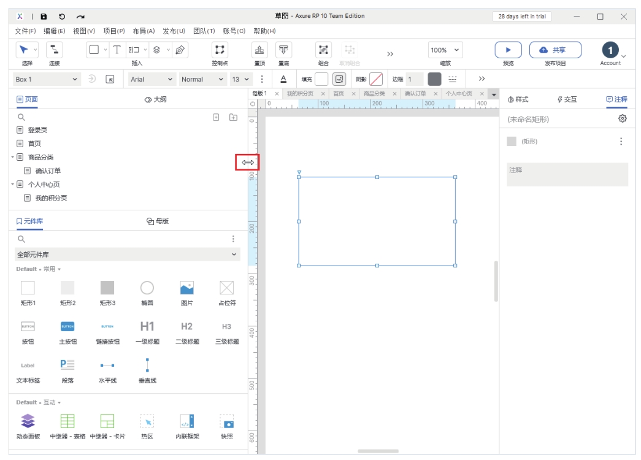Open annotation settings gear icon
641x460 pixels.
click(623, 119)
